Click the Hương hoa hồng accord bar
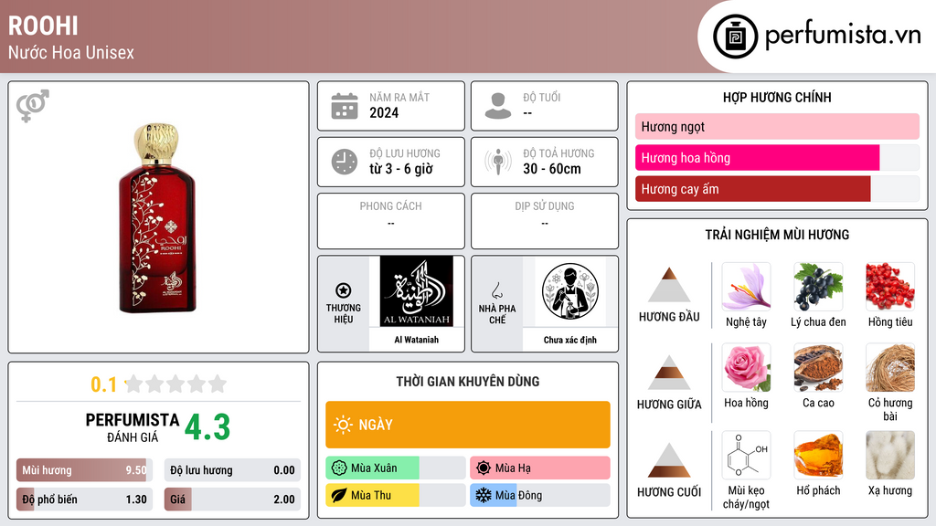The width and height of the screenshot is (936, 526). (777, 157)
